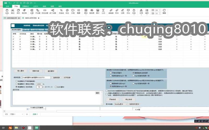Open the page selector dropdown at the bottom
Viewport: 209px width, 130px height.
click(x=22, y=114)
